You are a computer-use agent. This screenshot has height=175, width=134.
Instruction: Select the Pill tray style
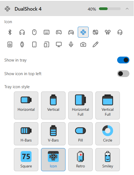pyautogui.click(x=80, y=134)
